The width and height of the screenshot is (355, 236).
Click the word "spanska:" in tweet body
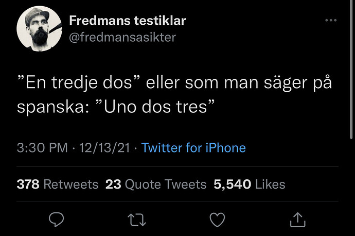(x=53, y=108)
